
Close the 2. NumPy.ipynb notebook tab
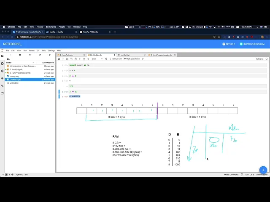pyautogui.click(x=84, y=55)
